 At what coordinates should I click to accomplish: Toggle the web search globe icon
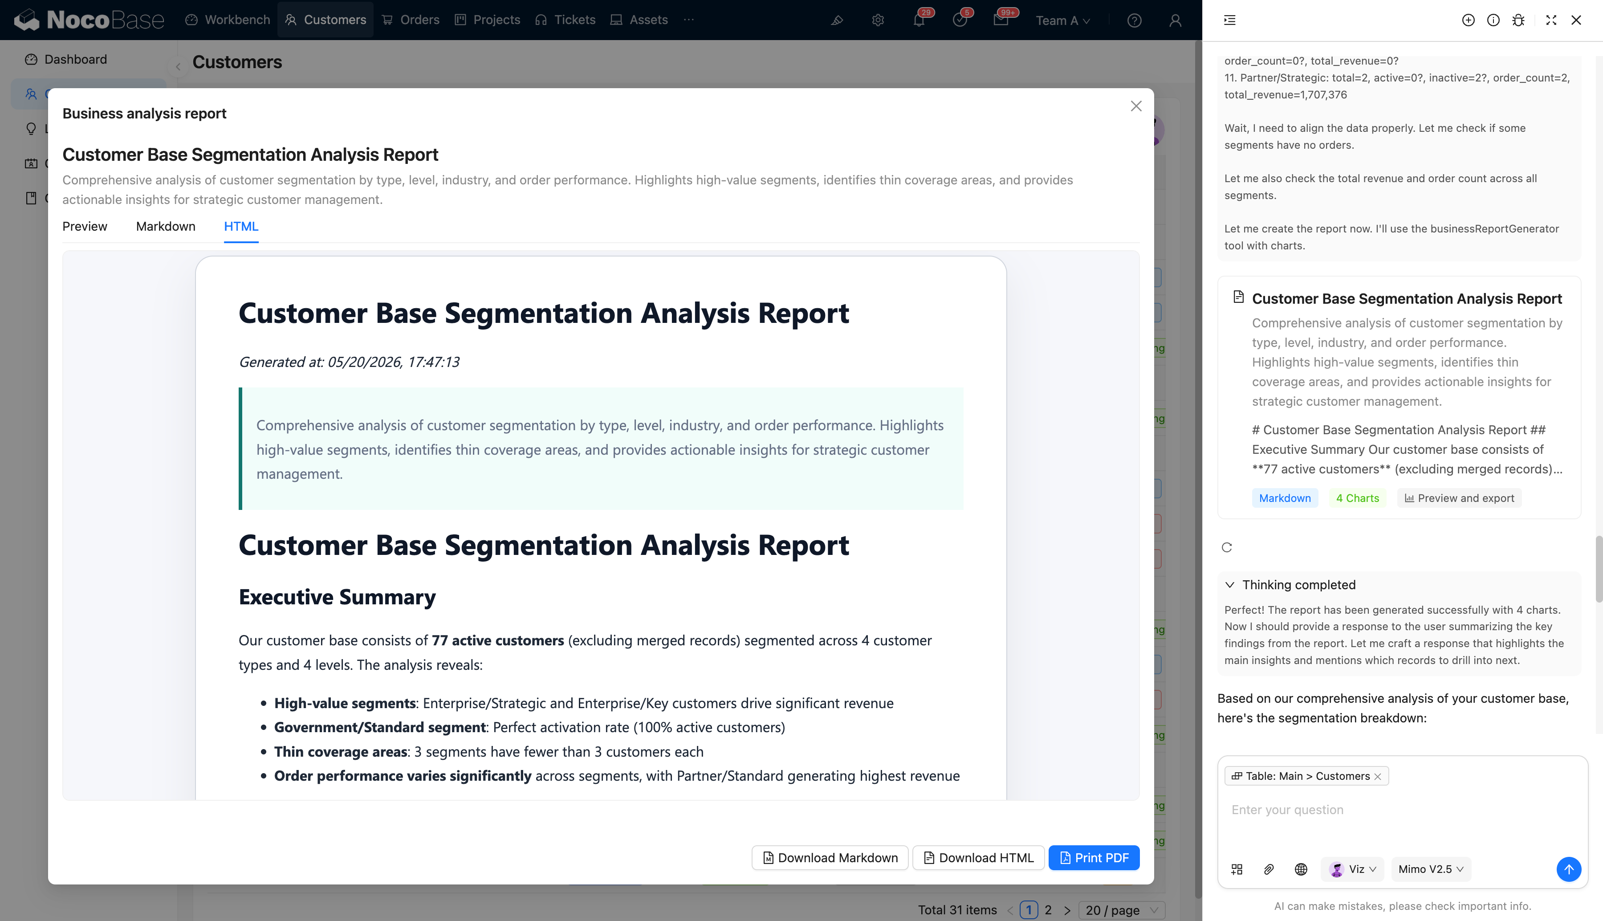click(x=1301, y=869)
